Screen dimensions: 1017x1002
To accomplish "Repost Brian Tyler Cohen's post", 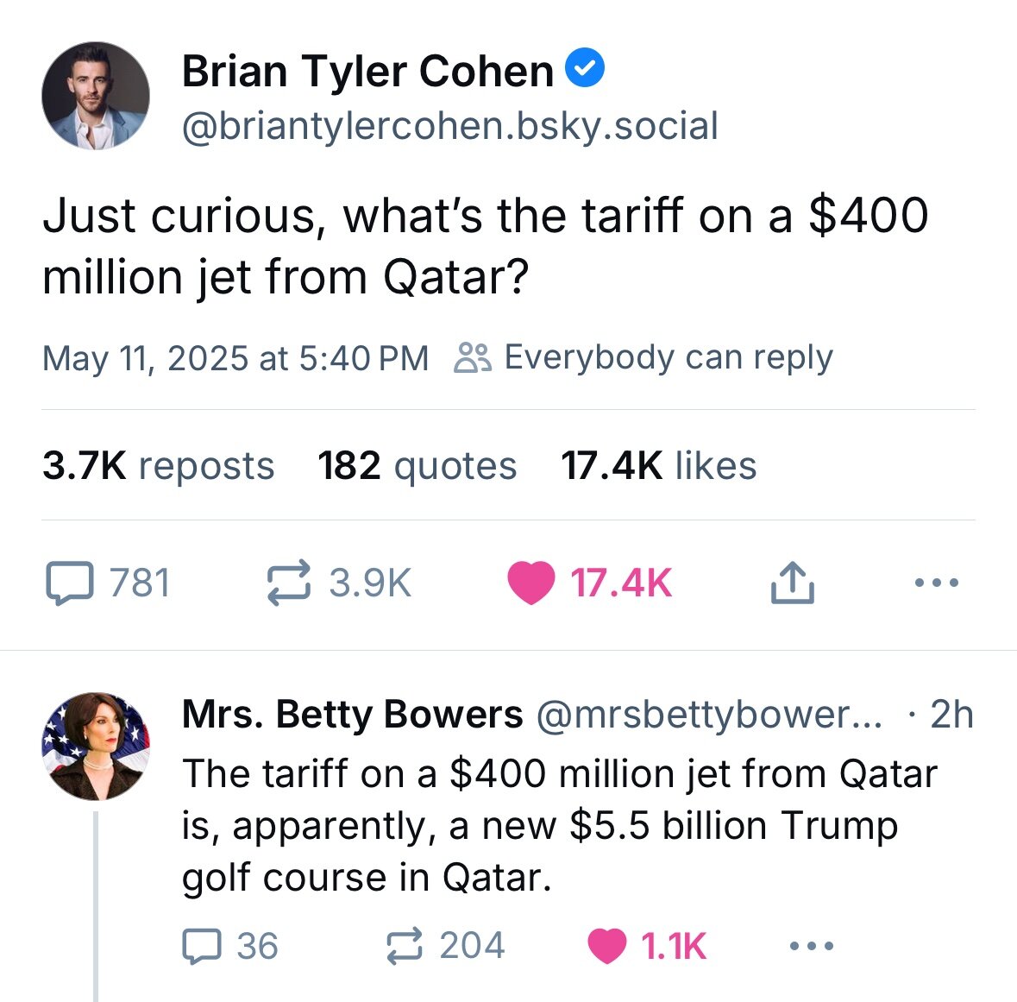I will coord(288,583).
